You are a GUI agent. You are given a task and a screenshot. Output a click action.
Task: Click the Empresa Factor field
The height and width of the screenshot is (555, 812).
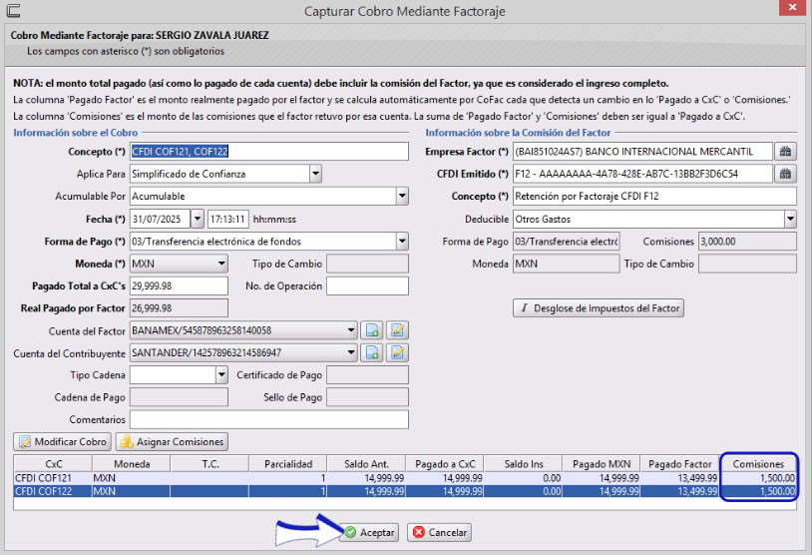coord(642,152)
